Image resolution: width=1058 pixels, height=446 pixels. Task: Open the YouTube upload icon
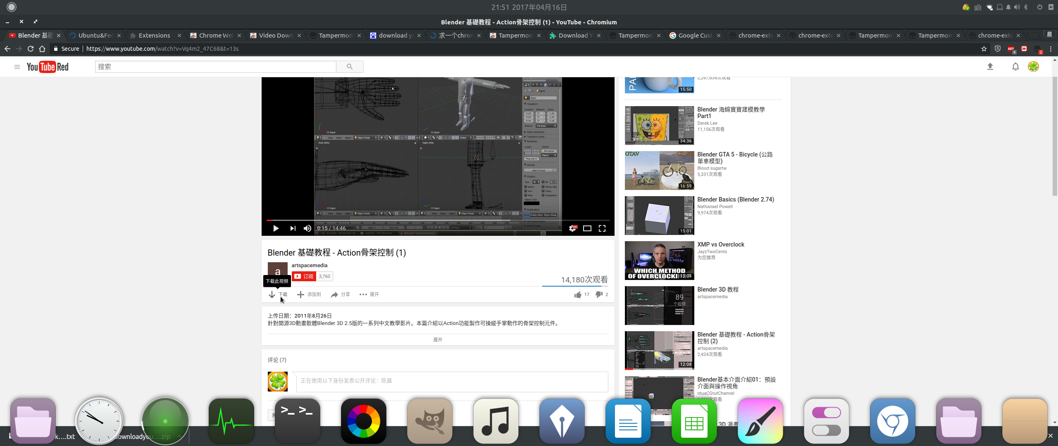990,66
